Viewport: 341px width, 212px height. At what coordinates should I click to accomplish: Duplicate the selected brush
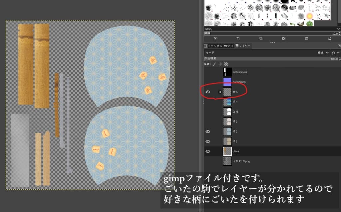pyautogui.click(x=260, y=38)
